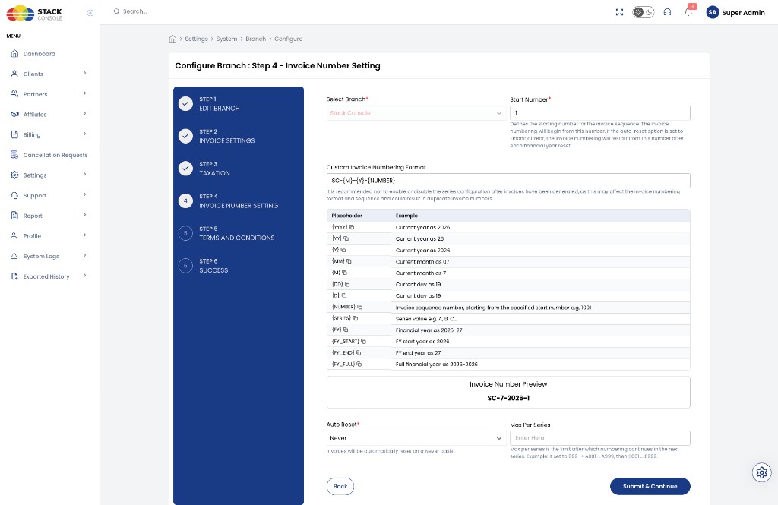Open Cancellation Requests in the sidebar
Image resolution: width=778 pixels, height=505 pixels.
click(49, 155)
